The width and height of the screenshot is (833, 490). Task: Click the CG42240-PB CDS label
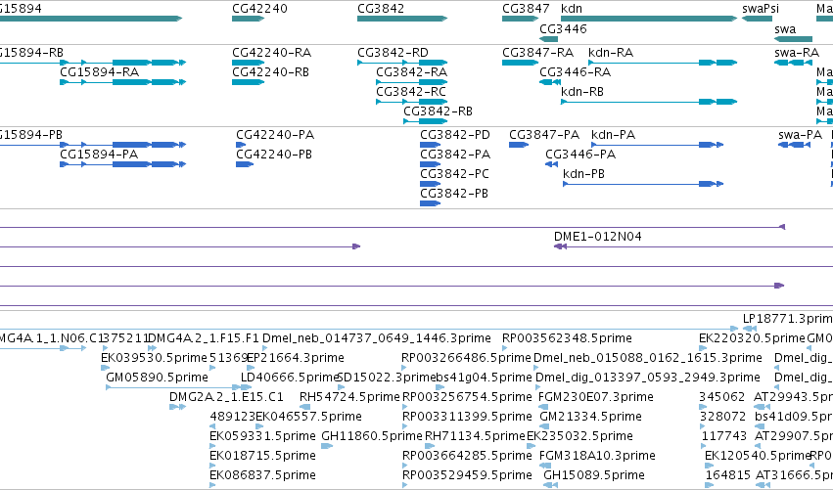274,155
